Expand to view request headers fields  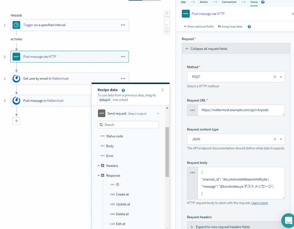point(236,225)
